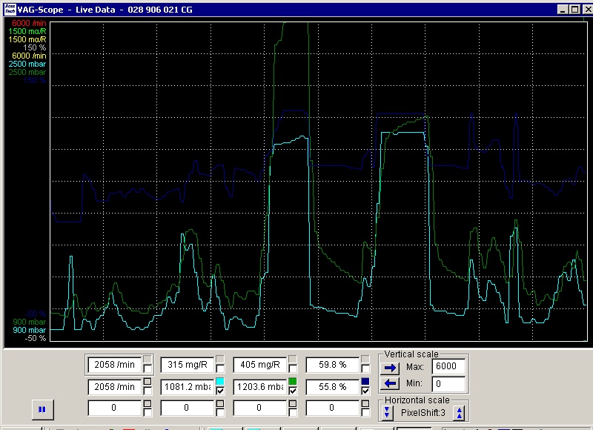
Task: Click the left arrow in Vertical scale
Action: (391, 383)
